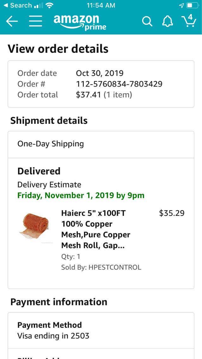Viewport: 202px width, 359px height.
Task: Tap the 11:54 AM clock
Action: [101, 5]
